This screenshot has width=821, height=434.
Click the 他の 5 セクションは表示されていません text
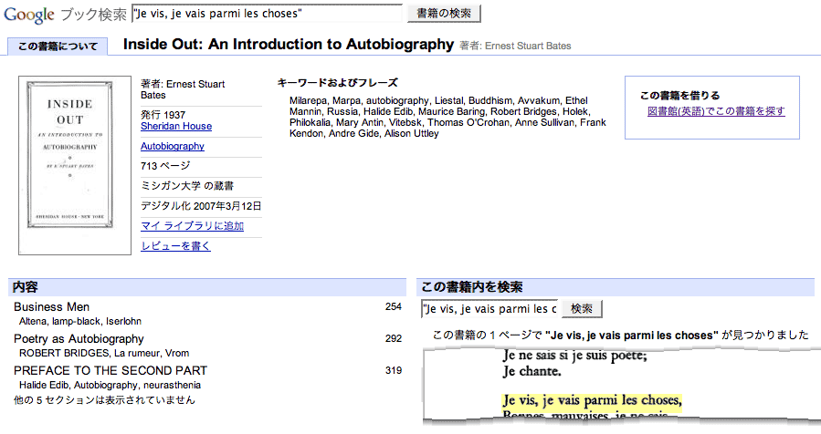click(x=104, y=400)
